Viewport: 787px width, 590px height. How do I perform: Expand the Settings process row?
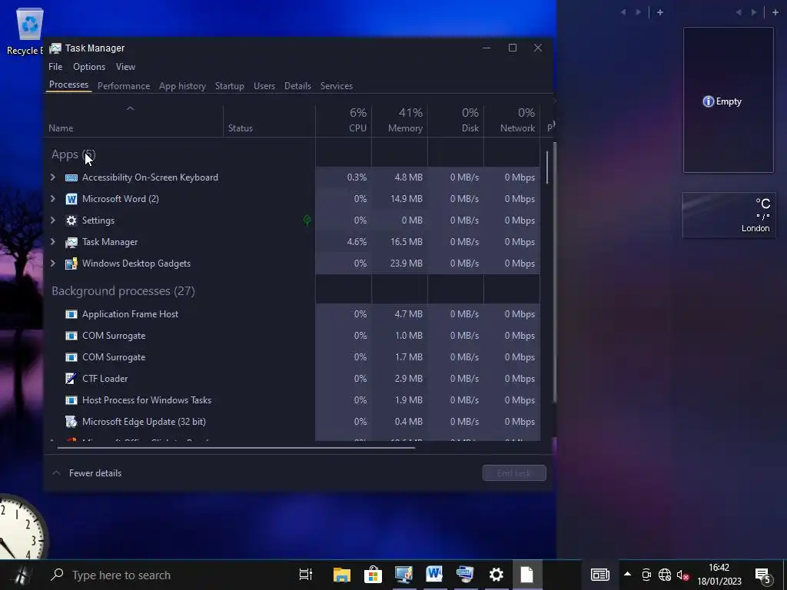(53, 220)
